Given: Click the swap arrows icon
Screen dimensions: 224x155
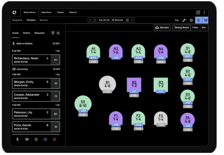Looking at the screenshot, I should pos(177,20).
